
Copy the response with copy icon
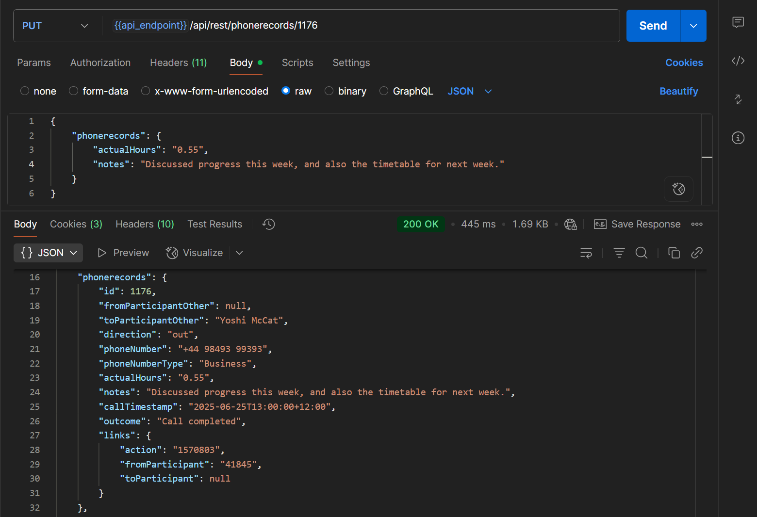click(674, 253)
